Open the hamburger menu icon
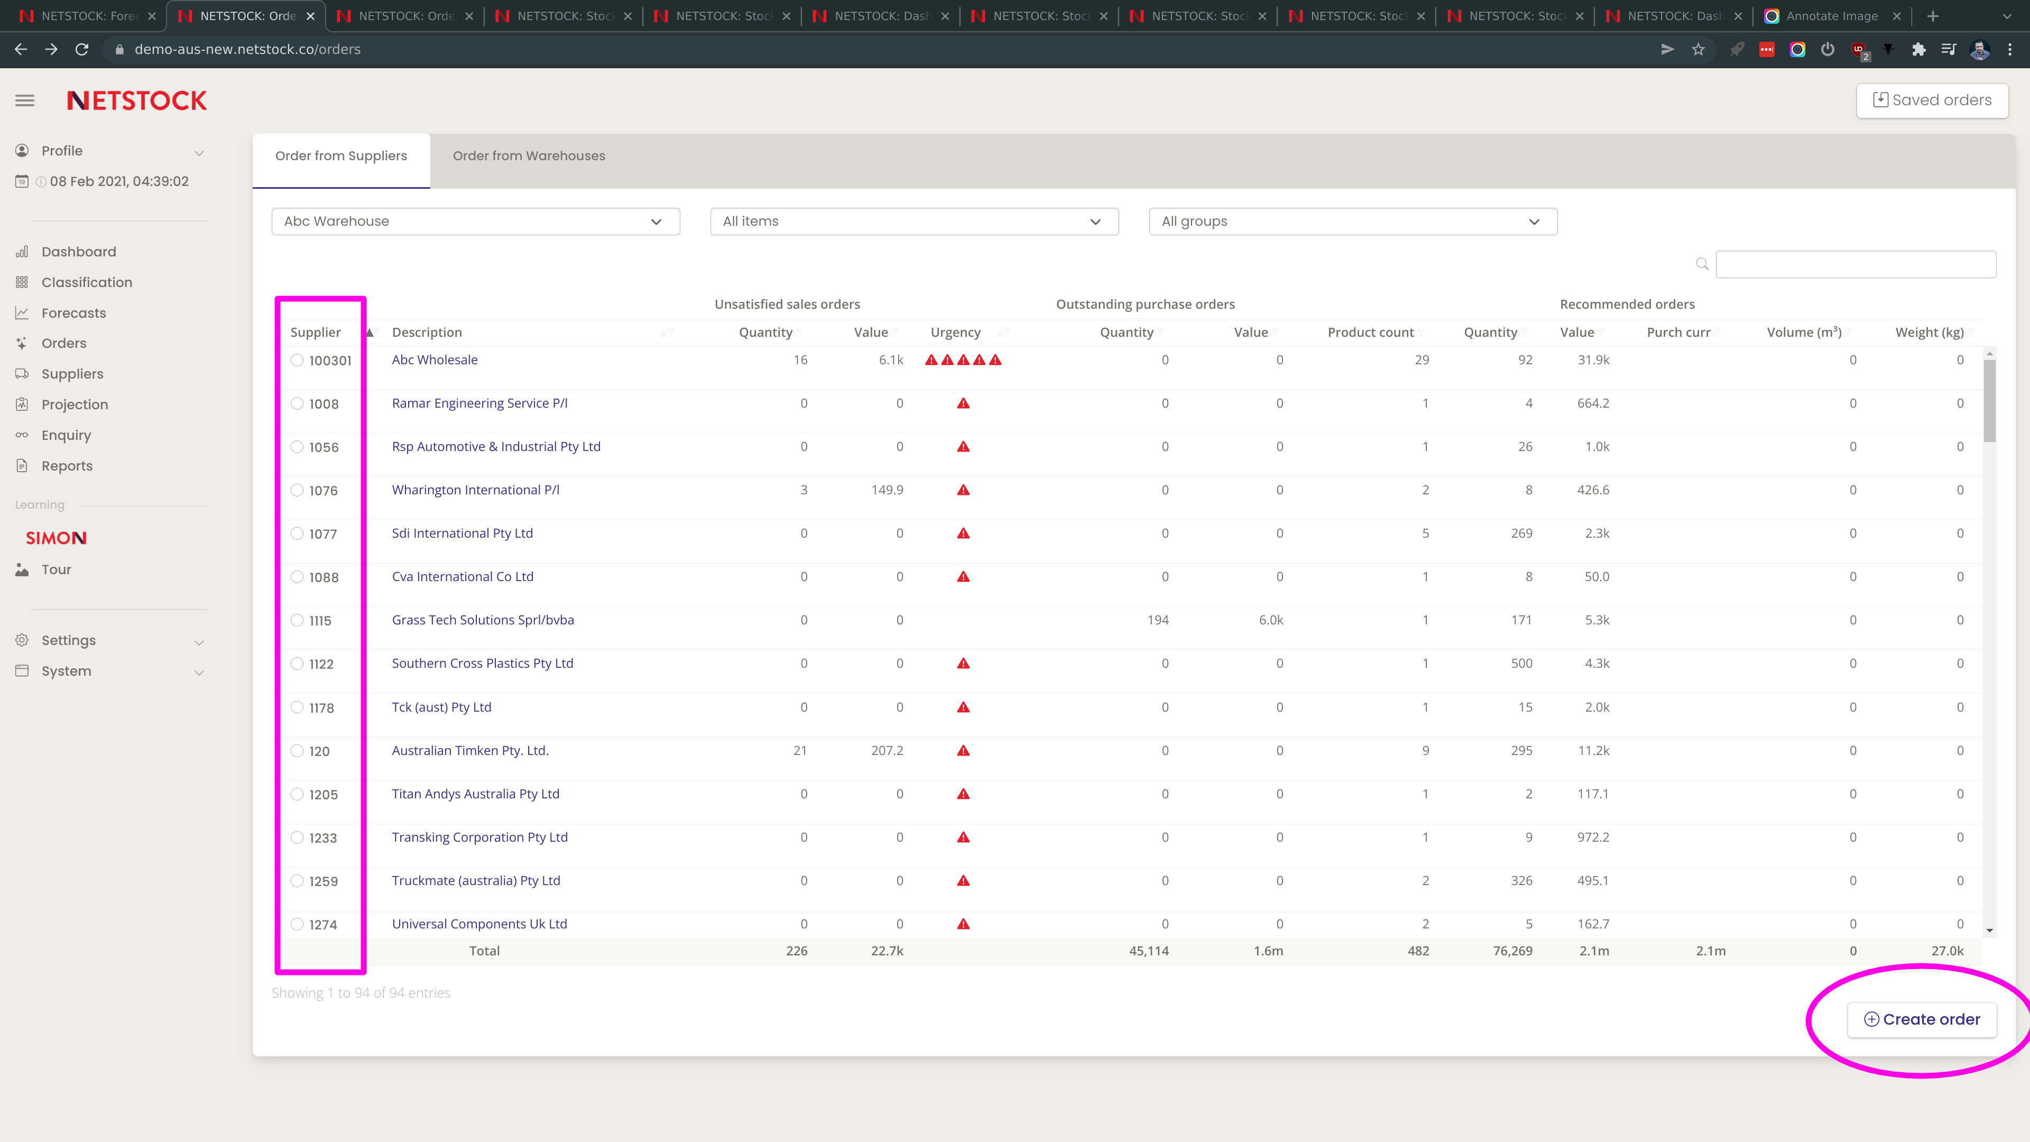Screen dimensions: 2030x1142 click(x=24, y=100)
